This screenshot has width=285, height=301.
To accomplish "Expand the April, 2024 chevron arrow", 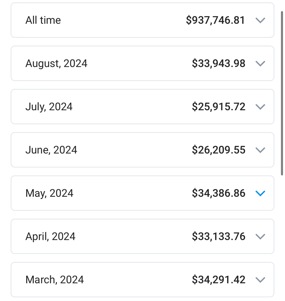I will pyautogui.click(x=260, y=236).
